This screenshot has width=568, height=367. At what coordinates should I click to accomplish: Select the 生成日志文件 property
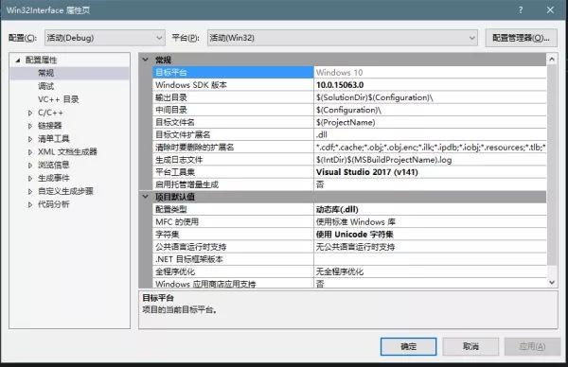click(233, 160)
